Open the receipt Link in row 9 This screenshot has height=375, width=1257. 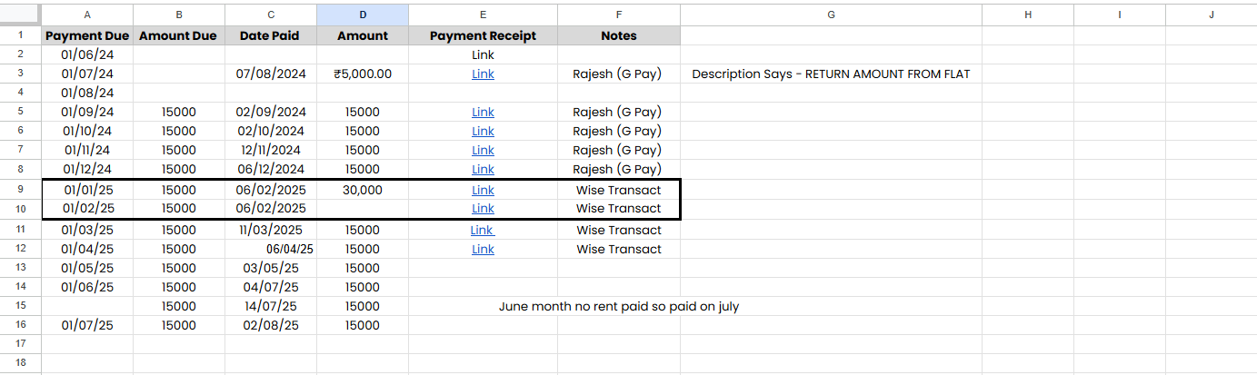click(483, 190)
